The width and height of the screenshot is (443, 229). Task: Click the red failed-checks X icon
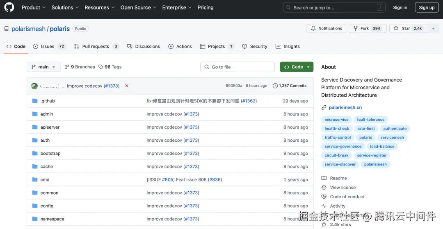pos(127,86)
